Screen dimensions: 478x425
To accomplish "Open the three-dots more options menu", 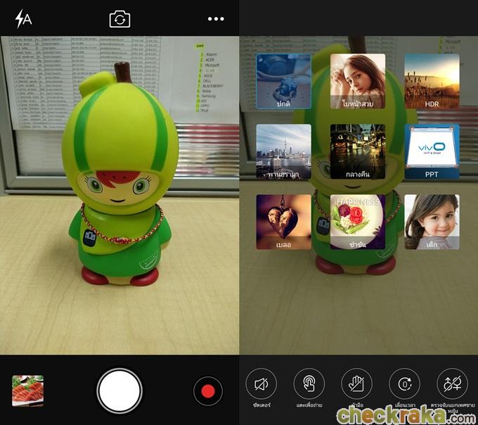I will coord(216,19).
